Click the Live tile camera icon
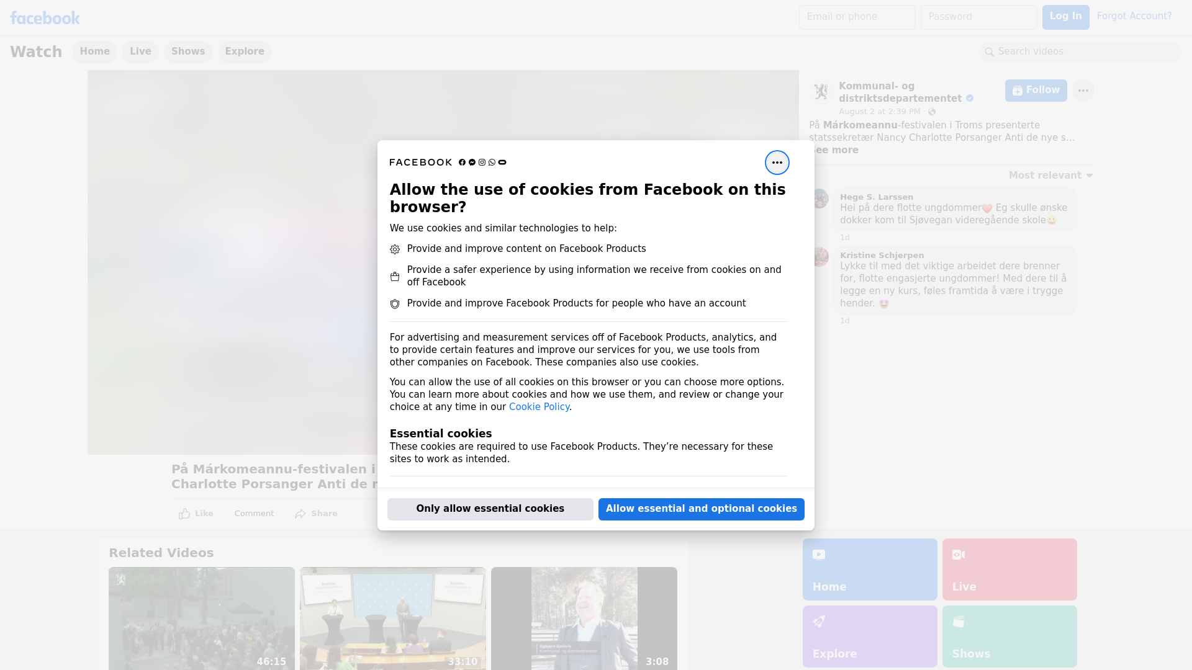This screenshot has width=1192, height=670. pyautogui.click(x=959, y=555)
